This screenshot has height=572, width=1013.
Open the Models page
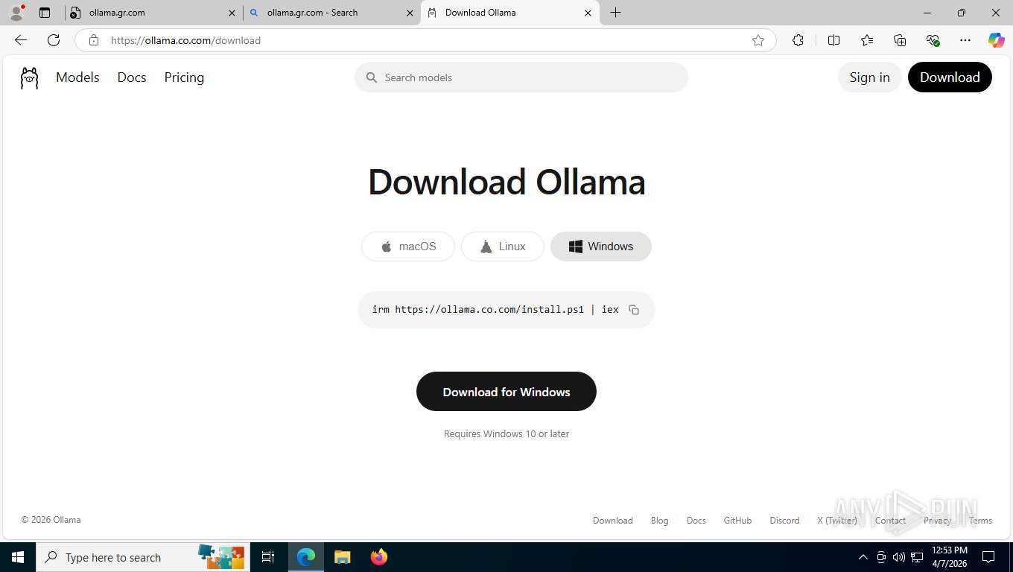pos(77,77)
